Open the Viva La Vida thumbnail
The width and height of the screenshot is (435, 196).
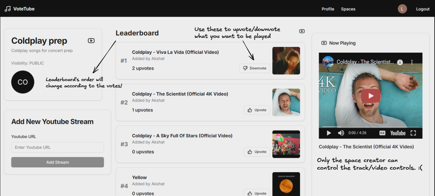[286, 61]
